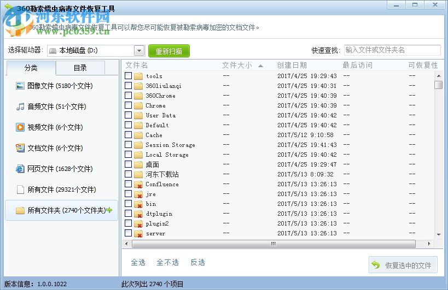448x290 pixels.
Task: Click the deleted server folder icon
Action: click(138, 233)
